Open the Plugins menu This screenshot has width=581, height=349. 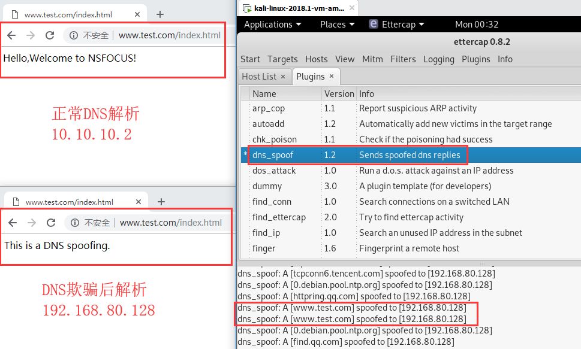pyautogui.click(x=475, y=59)
